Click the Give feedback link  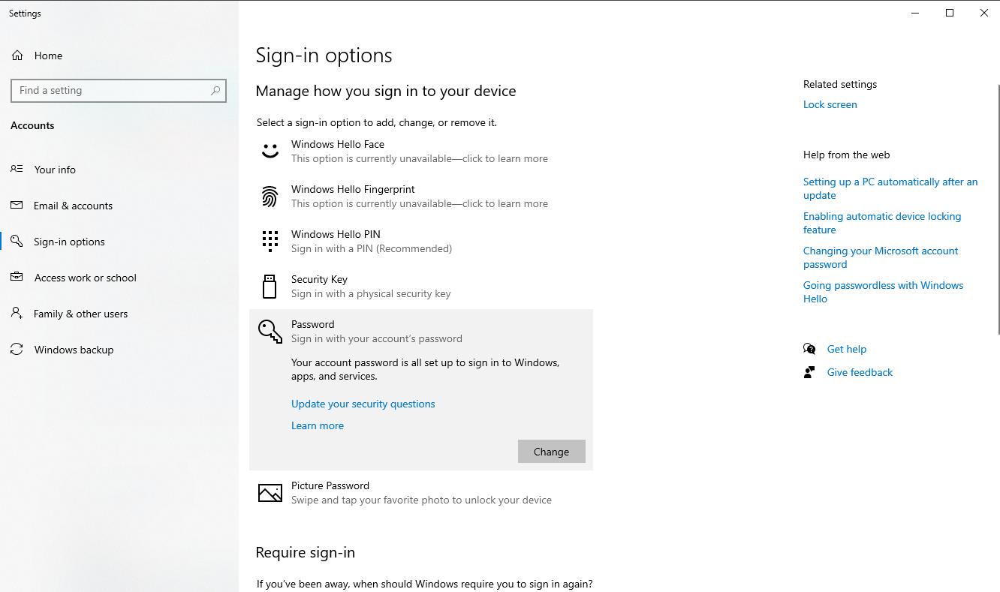point(860,372)
